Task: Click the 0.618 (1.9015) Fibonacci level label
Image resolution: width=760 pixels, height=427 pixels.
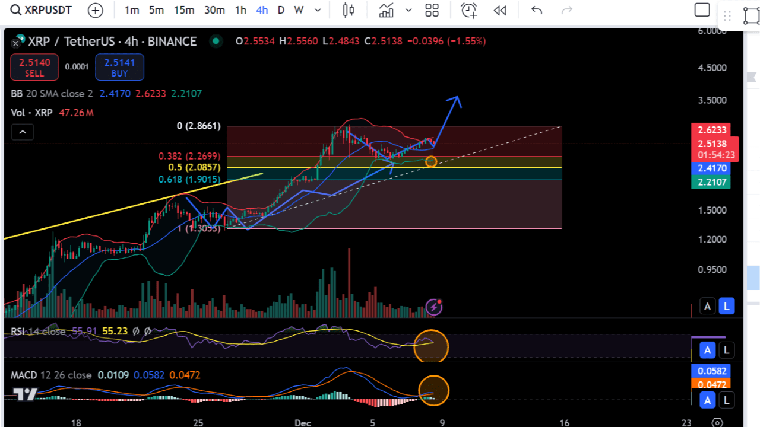Action: [189, 179]
